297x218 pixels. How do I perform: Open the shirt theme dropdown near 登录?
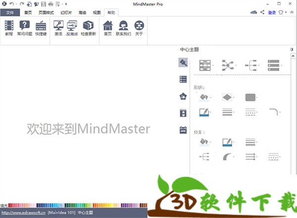[x=283, y=12]
